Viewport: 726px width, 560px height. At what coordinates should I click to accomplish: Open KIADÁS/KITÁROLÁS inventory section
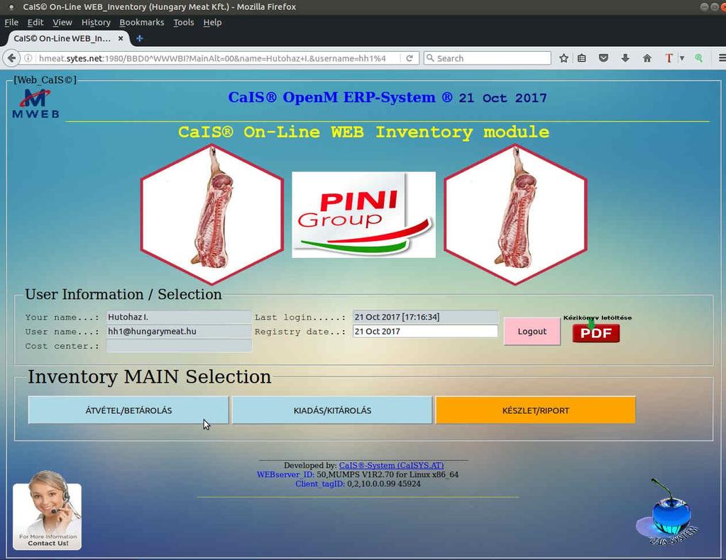[x=332, y=410]
